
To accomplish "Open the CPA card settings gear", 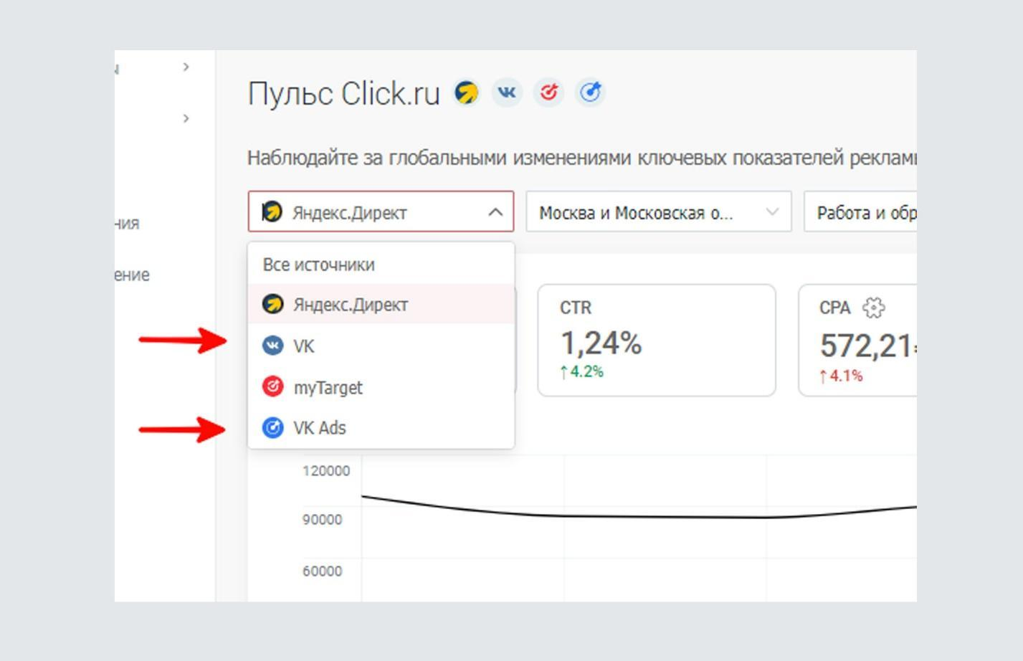I will point(873,308).
